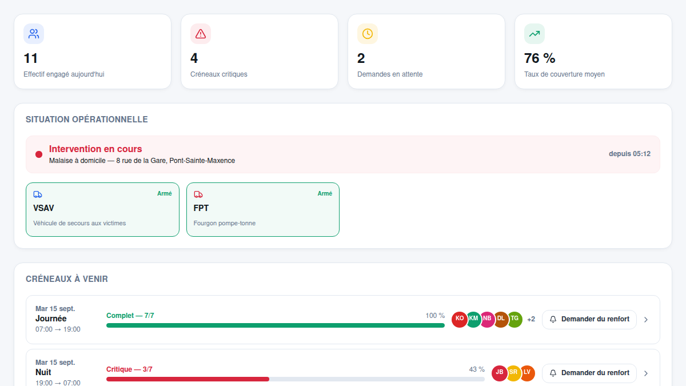Click the Armé status on the FPT card

[325, 193]
